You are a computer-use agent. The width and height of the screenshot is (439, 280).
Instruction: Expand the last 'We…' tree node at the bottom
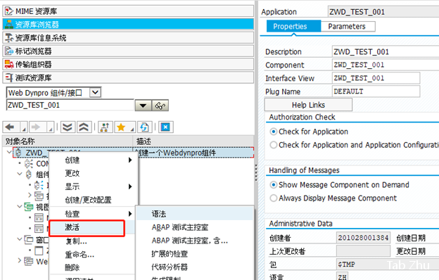tap(19, 261)
